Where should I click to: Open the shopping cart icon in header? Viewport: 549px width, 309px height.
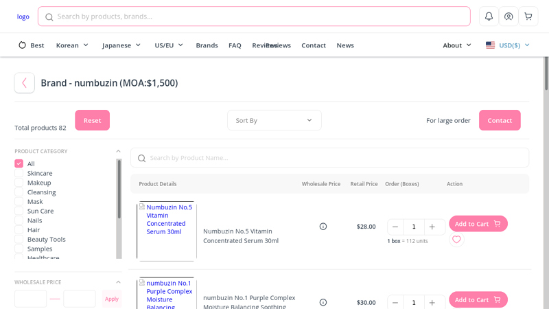528,16
